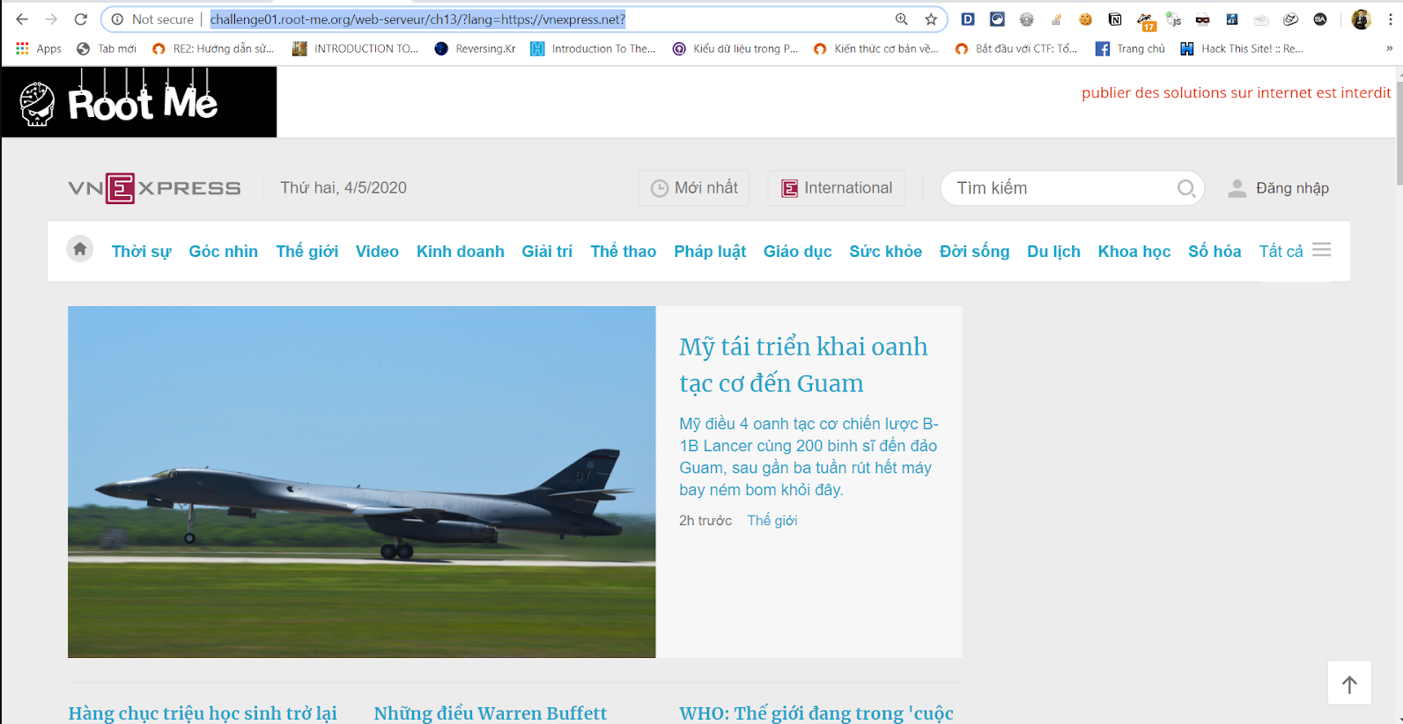Open the Facebook 'Trang chủ' bookmark
This screenshot has width=1403, height=724.
coord(1130,49)
